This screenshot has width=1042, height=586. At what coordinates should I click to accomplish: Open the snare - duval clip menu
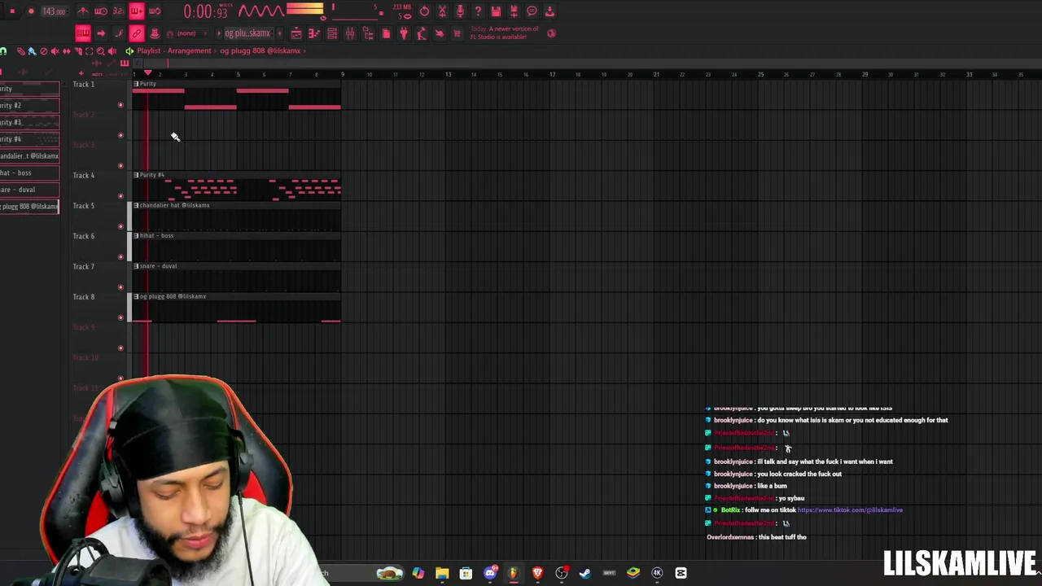[136, 266]
